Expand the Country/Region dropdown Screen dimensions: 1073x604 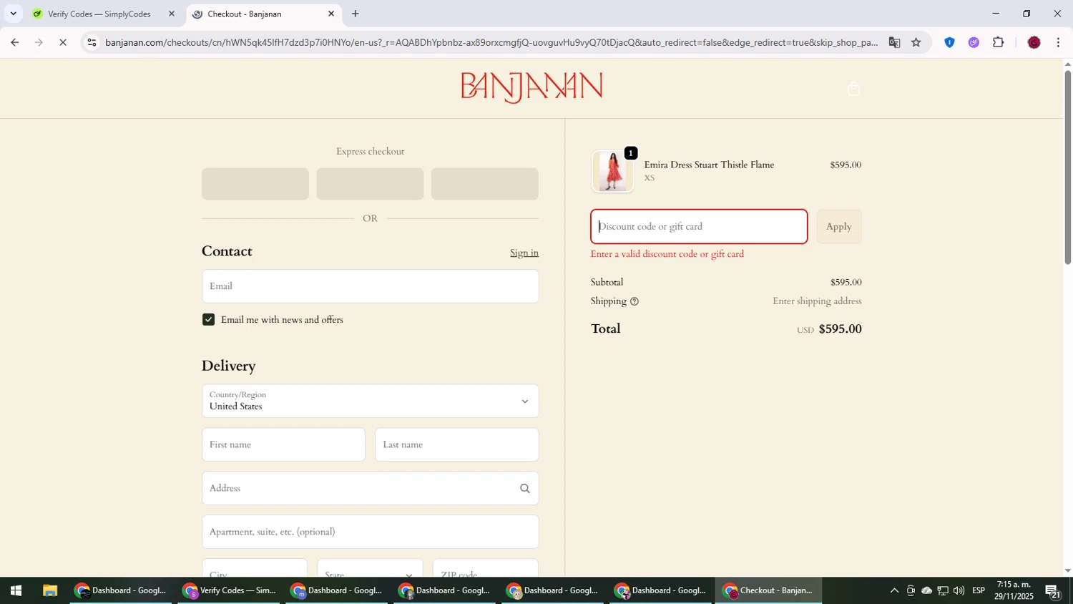tap(371, 401)
